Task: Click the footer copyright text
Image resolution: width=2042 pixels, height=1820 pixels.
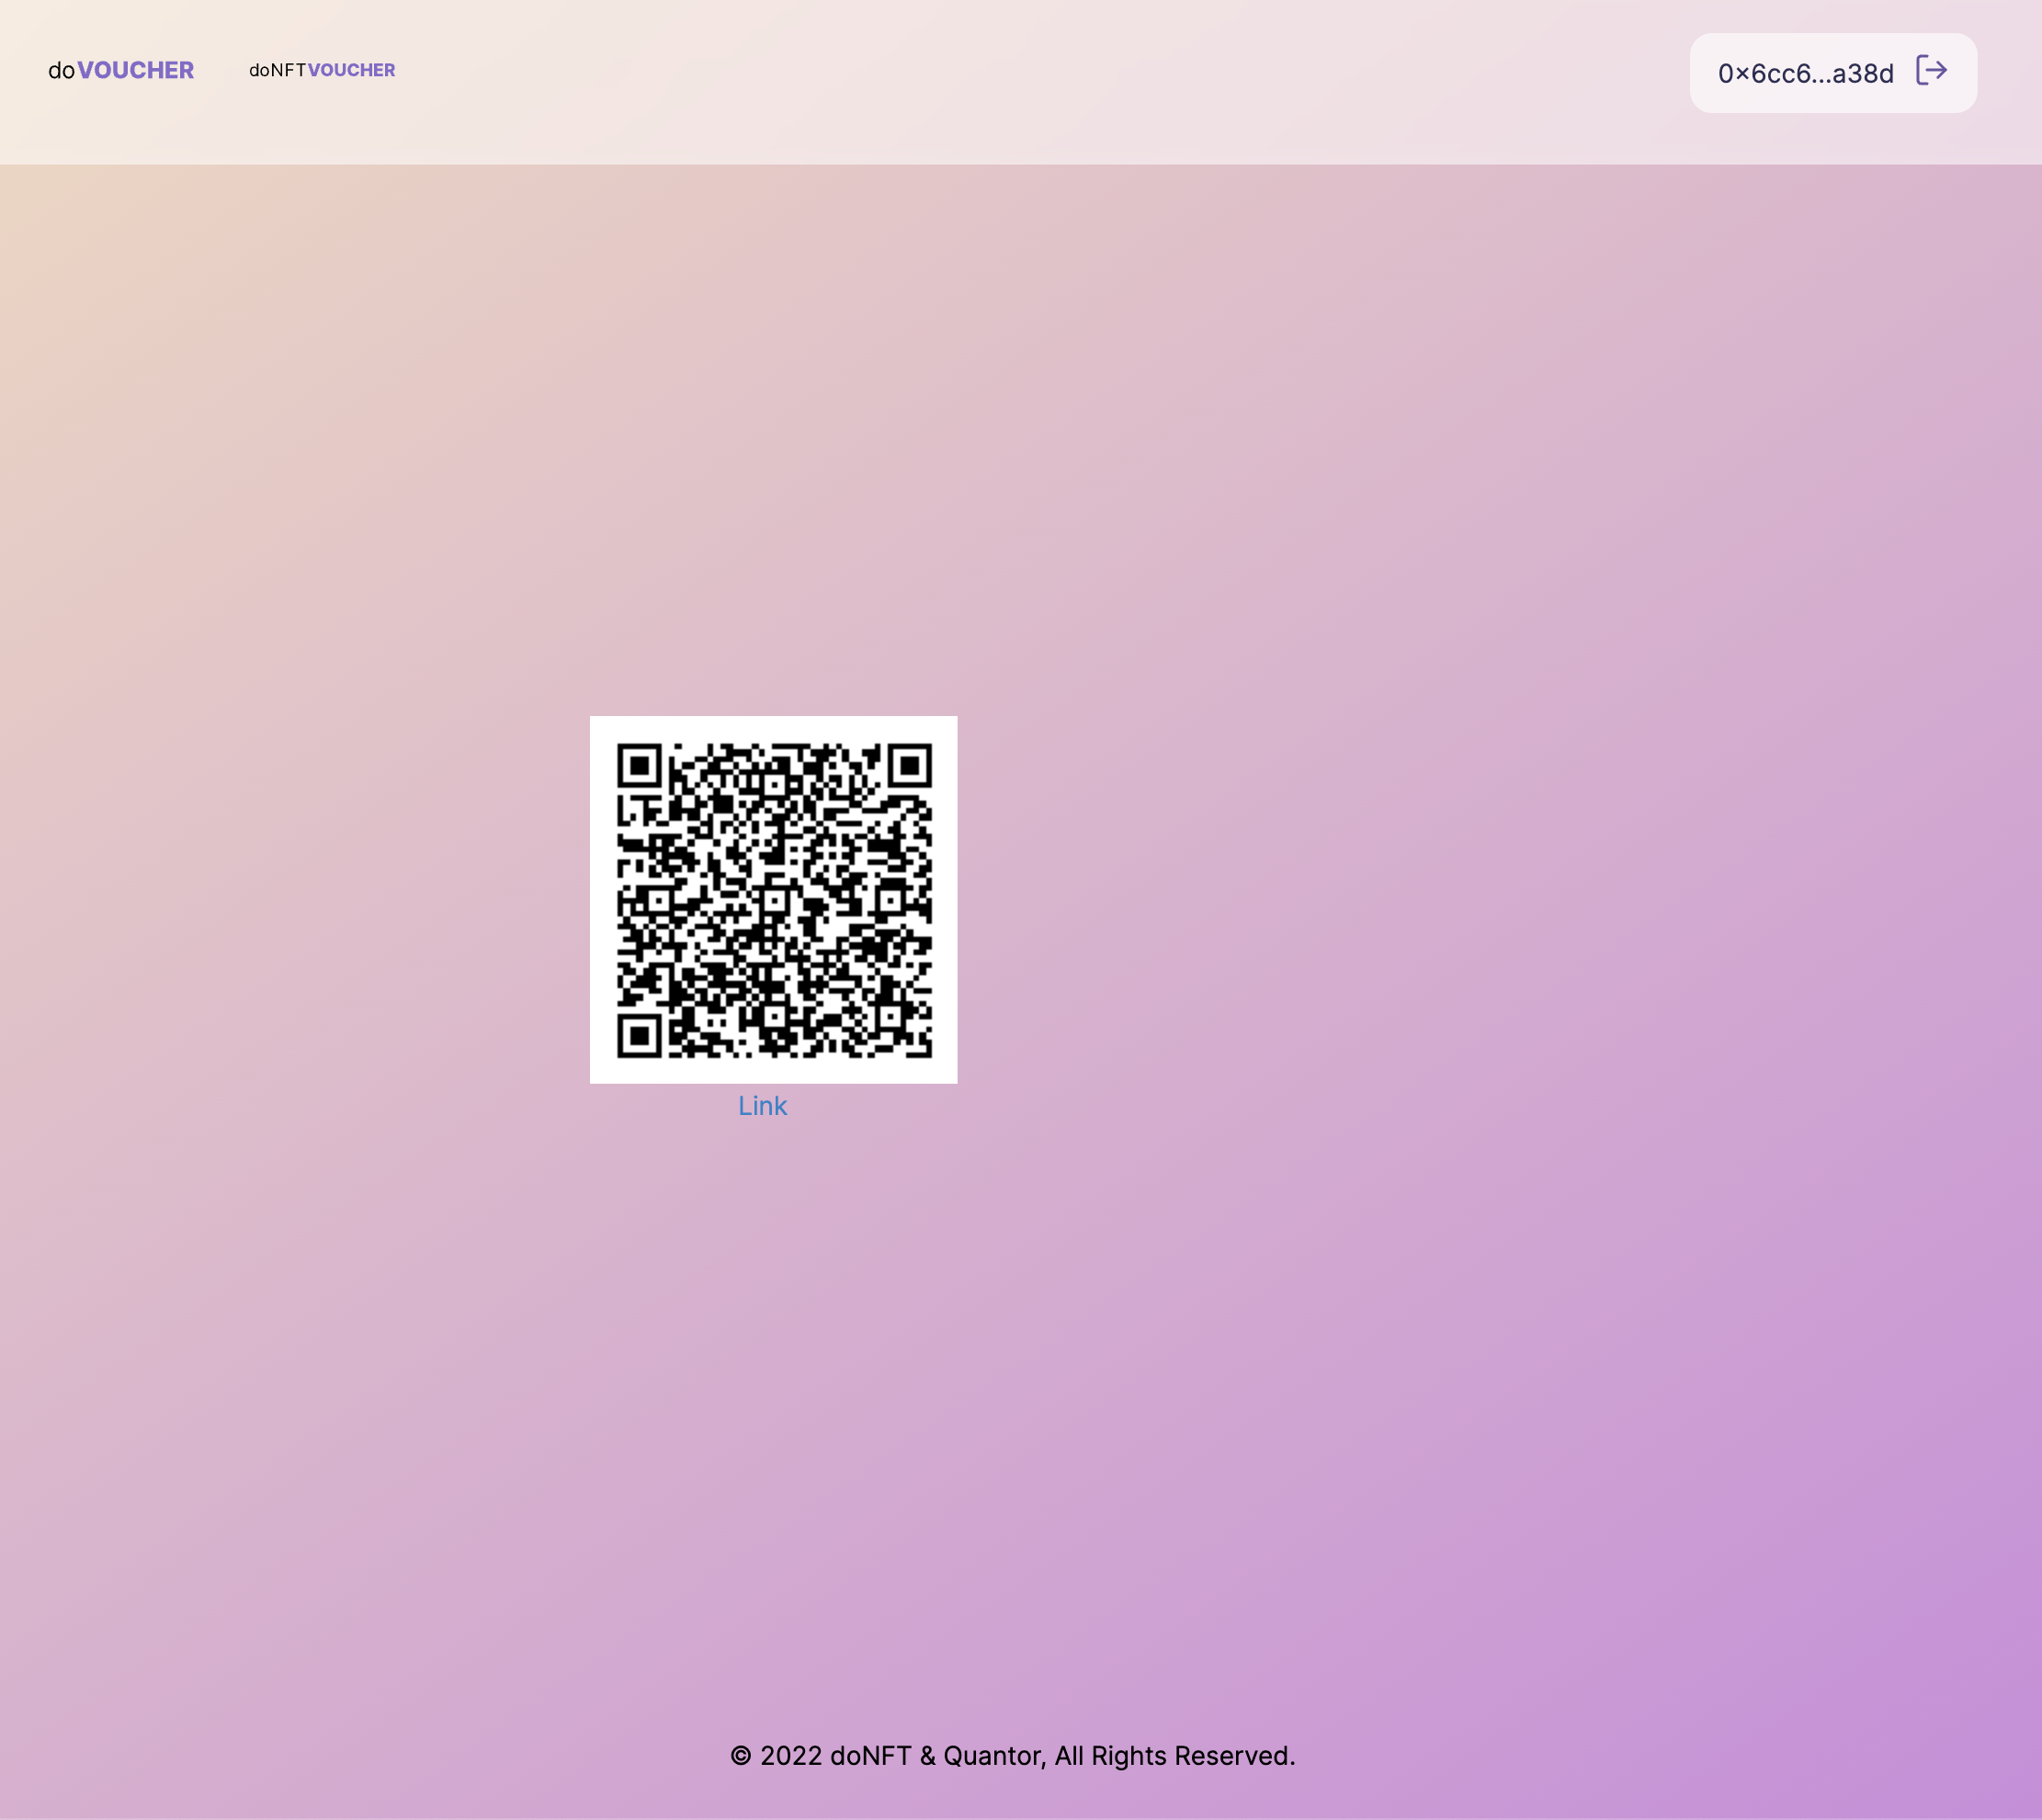Action: (1012, 1756)
